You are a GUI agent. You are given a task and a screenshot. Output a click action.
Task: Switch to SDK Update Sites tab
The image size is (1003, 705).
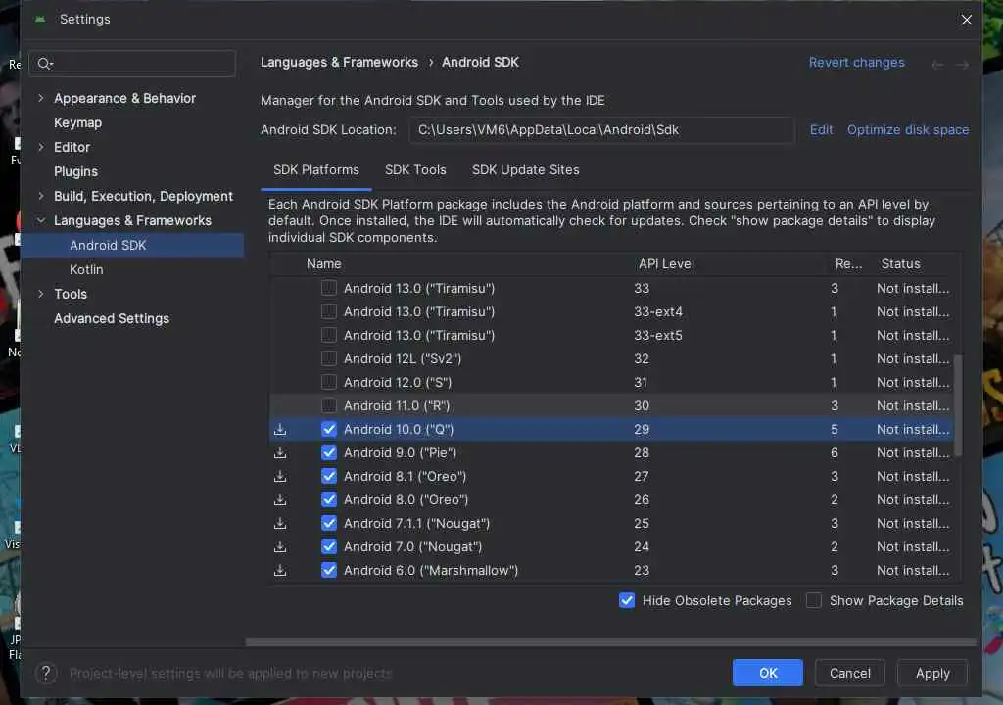[525, 170]
